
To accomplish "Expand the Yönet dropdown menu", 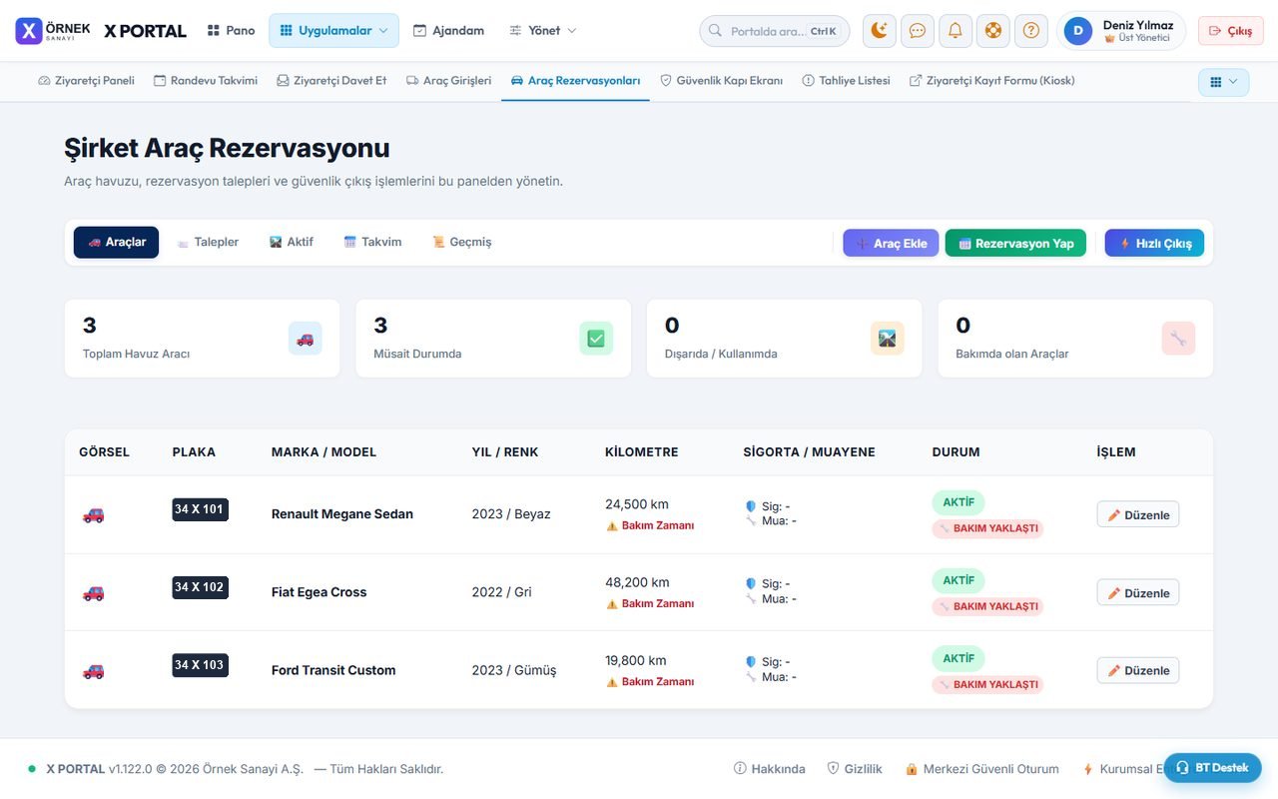I will pyautogui.click(x=543, y=31).
